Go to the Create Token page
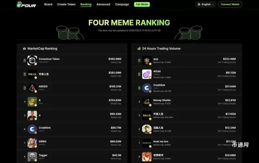Screen dimensions: 259x163 click(x=67, y=4)
